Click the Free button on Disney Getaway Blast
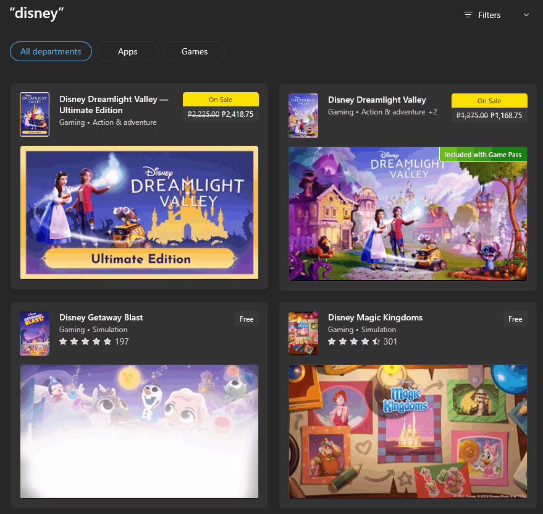This screenshot has width=543, height=514. pyautogui.click(x=246, y=319)
